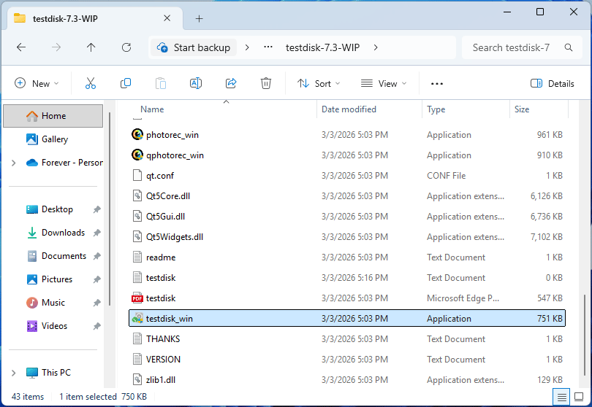This screenshot has width=592, height=407.
Task: Expand the This PC tree node
Action: (14, 373)
